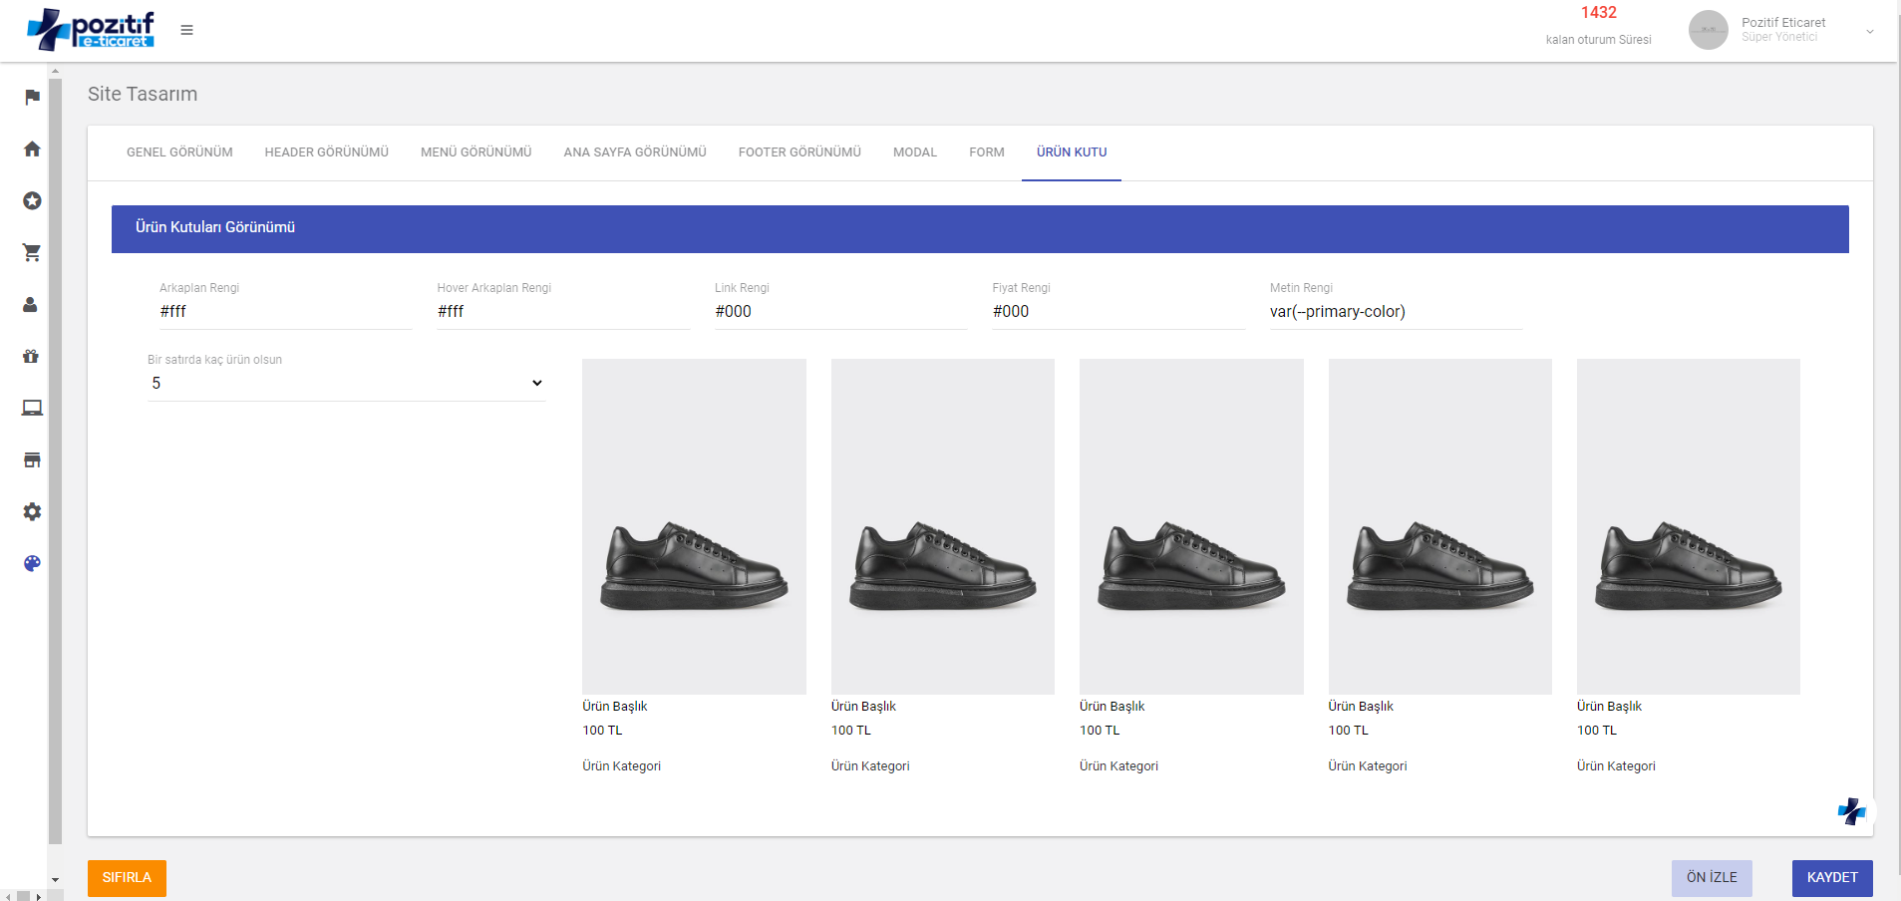
Task: Open the user person sidebar icon
Action: (x=31, y=304)
